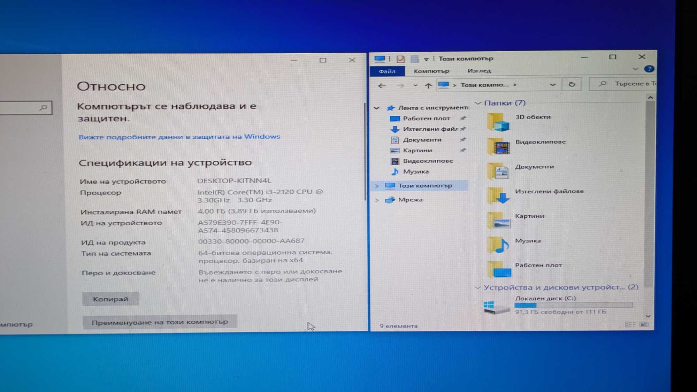697x392 pixels.
Task: Expand the ribbon with the chevron
Action: (635, 69)
